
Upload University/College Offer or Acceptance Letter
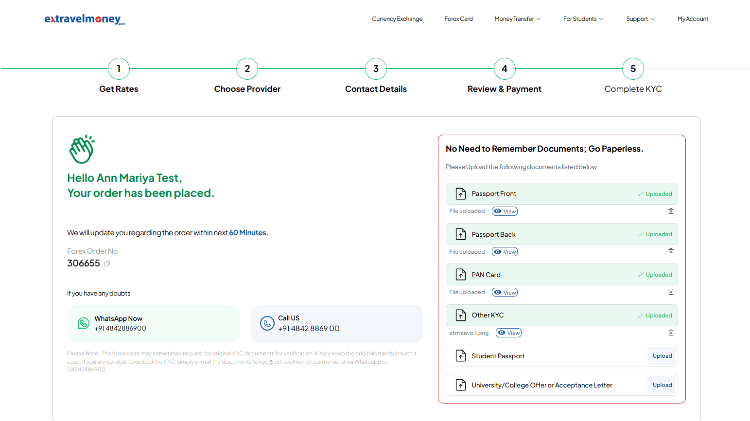pyautogui.click(x=662, y=385)
